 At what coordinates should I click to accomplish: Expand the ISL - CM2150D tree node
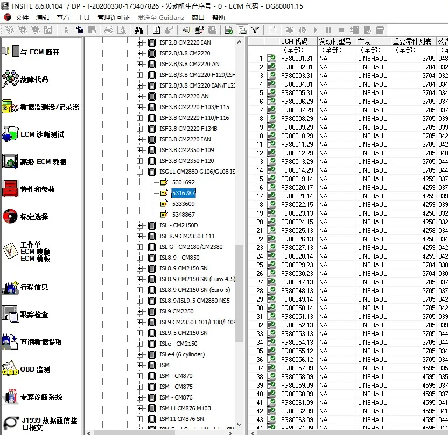140,225
